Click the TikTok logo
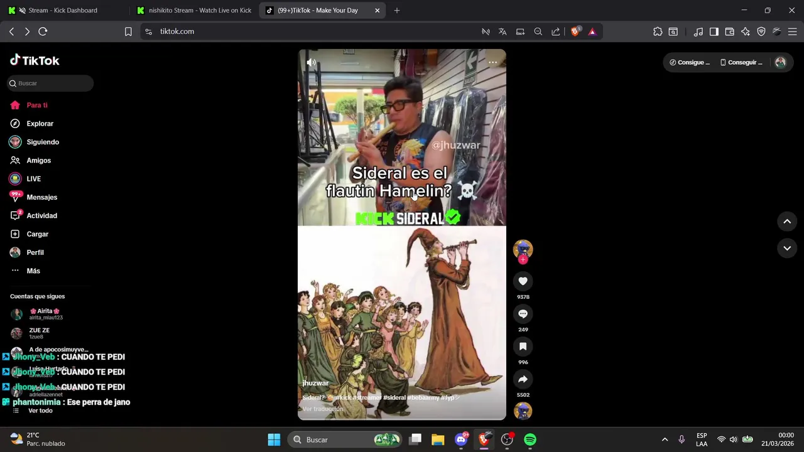This screenshot has height=452, width=804. pos(35,60)
